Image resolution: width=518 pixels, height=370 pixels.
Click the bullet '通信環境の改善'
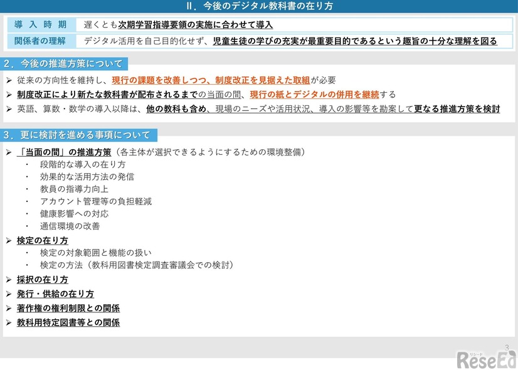coord(70,226)
